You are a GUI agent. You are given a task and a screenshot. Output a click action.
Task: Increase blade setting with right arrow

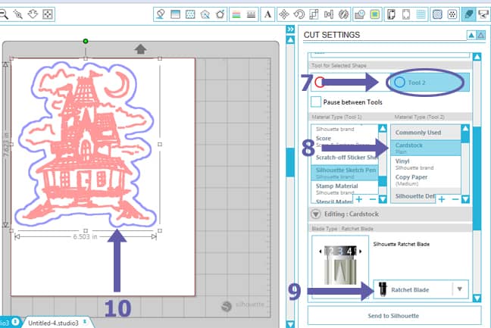point(361,251)
